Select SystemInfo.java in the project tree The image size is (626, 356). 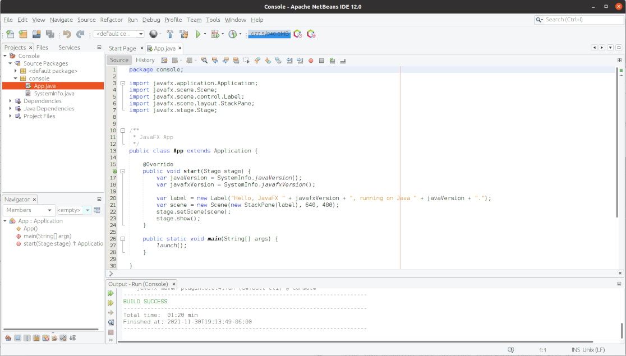(54, 94)
